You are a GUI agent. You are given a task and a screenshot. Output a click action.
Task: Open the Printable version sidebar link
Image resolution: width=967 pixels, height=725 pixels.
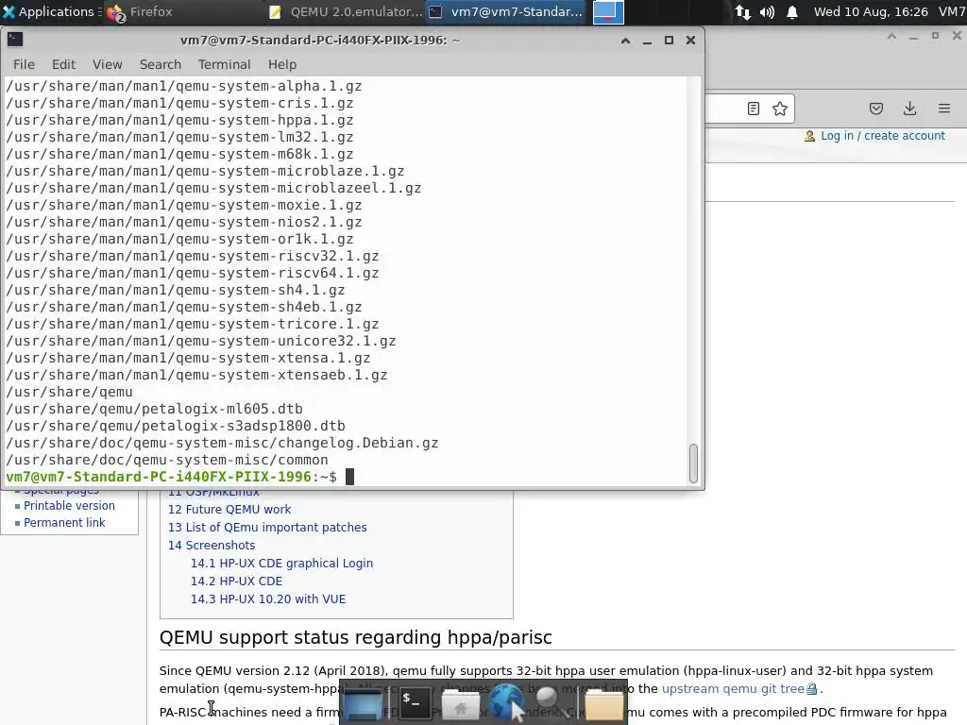tap(69, 506)
